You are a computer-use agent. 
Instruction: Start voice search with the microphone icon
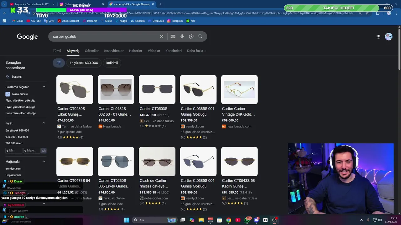pyautogui.click(x=182, y=37)
